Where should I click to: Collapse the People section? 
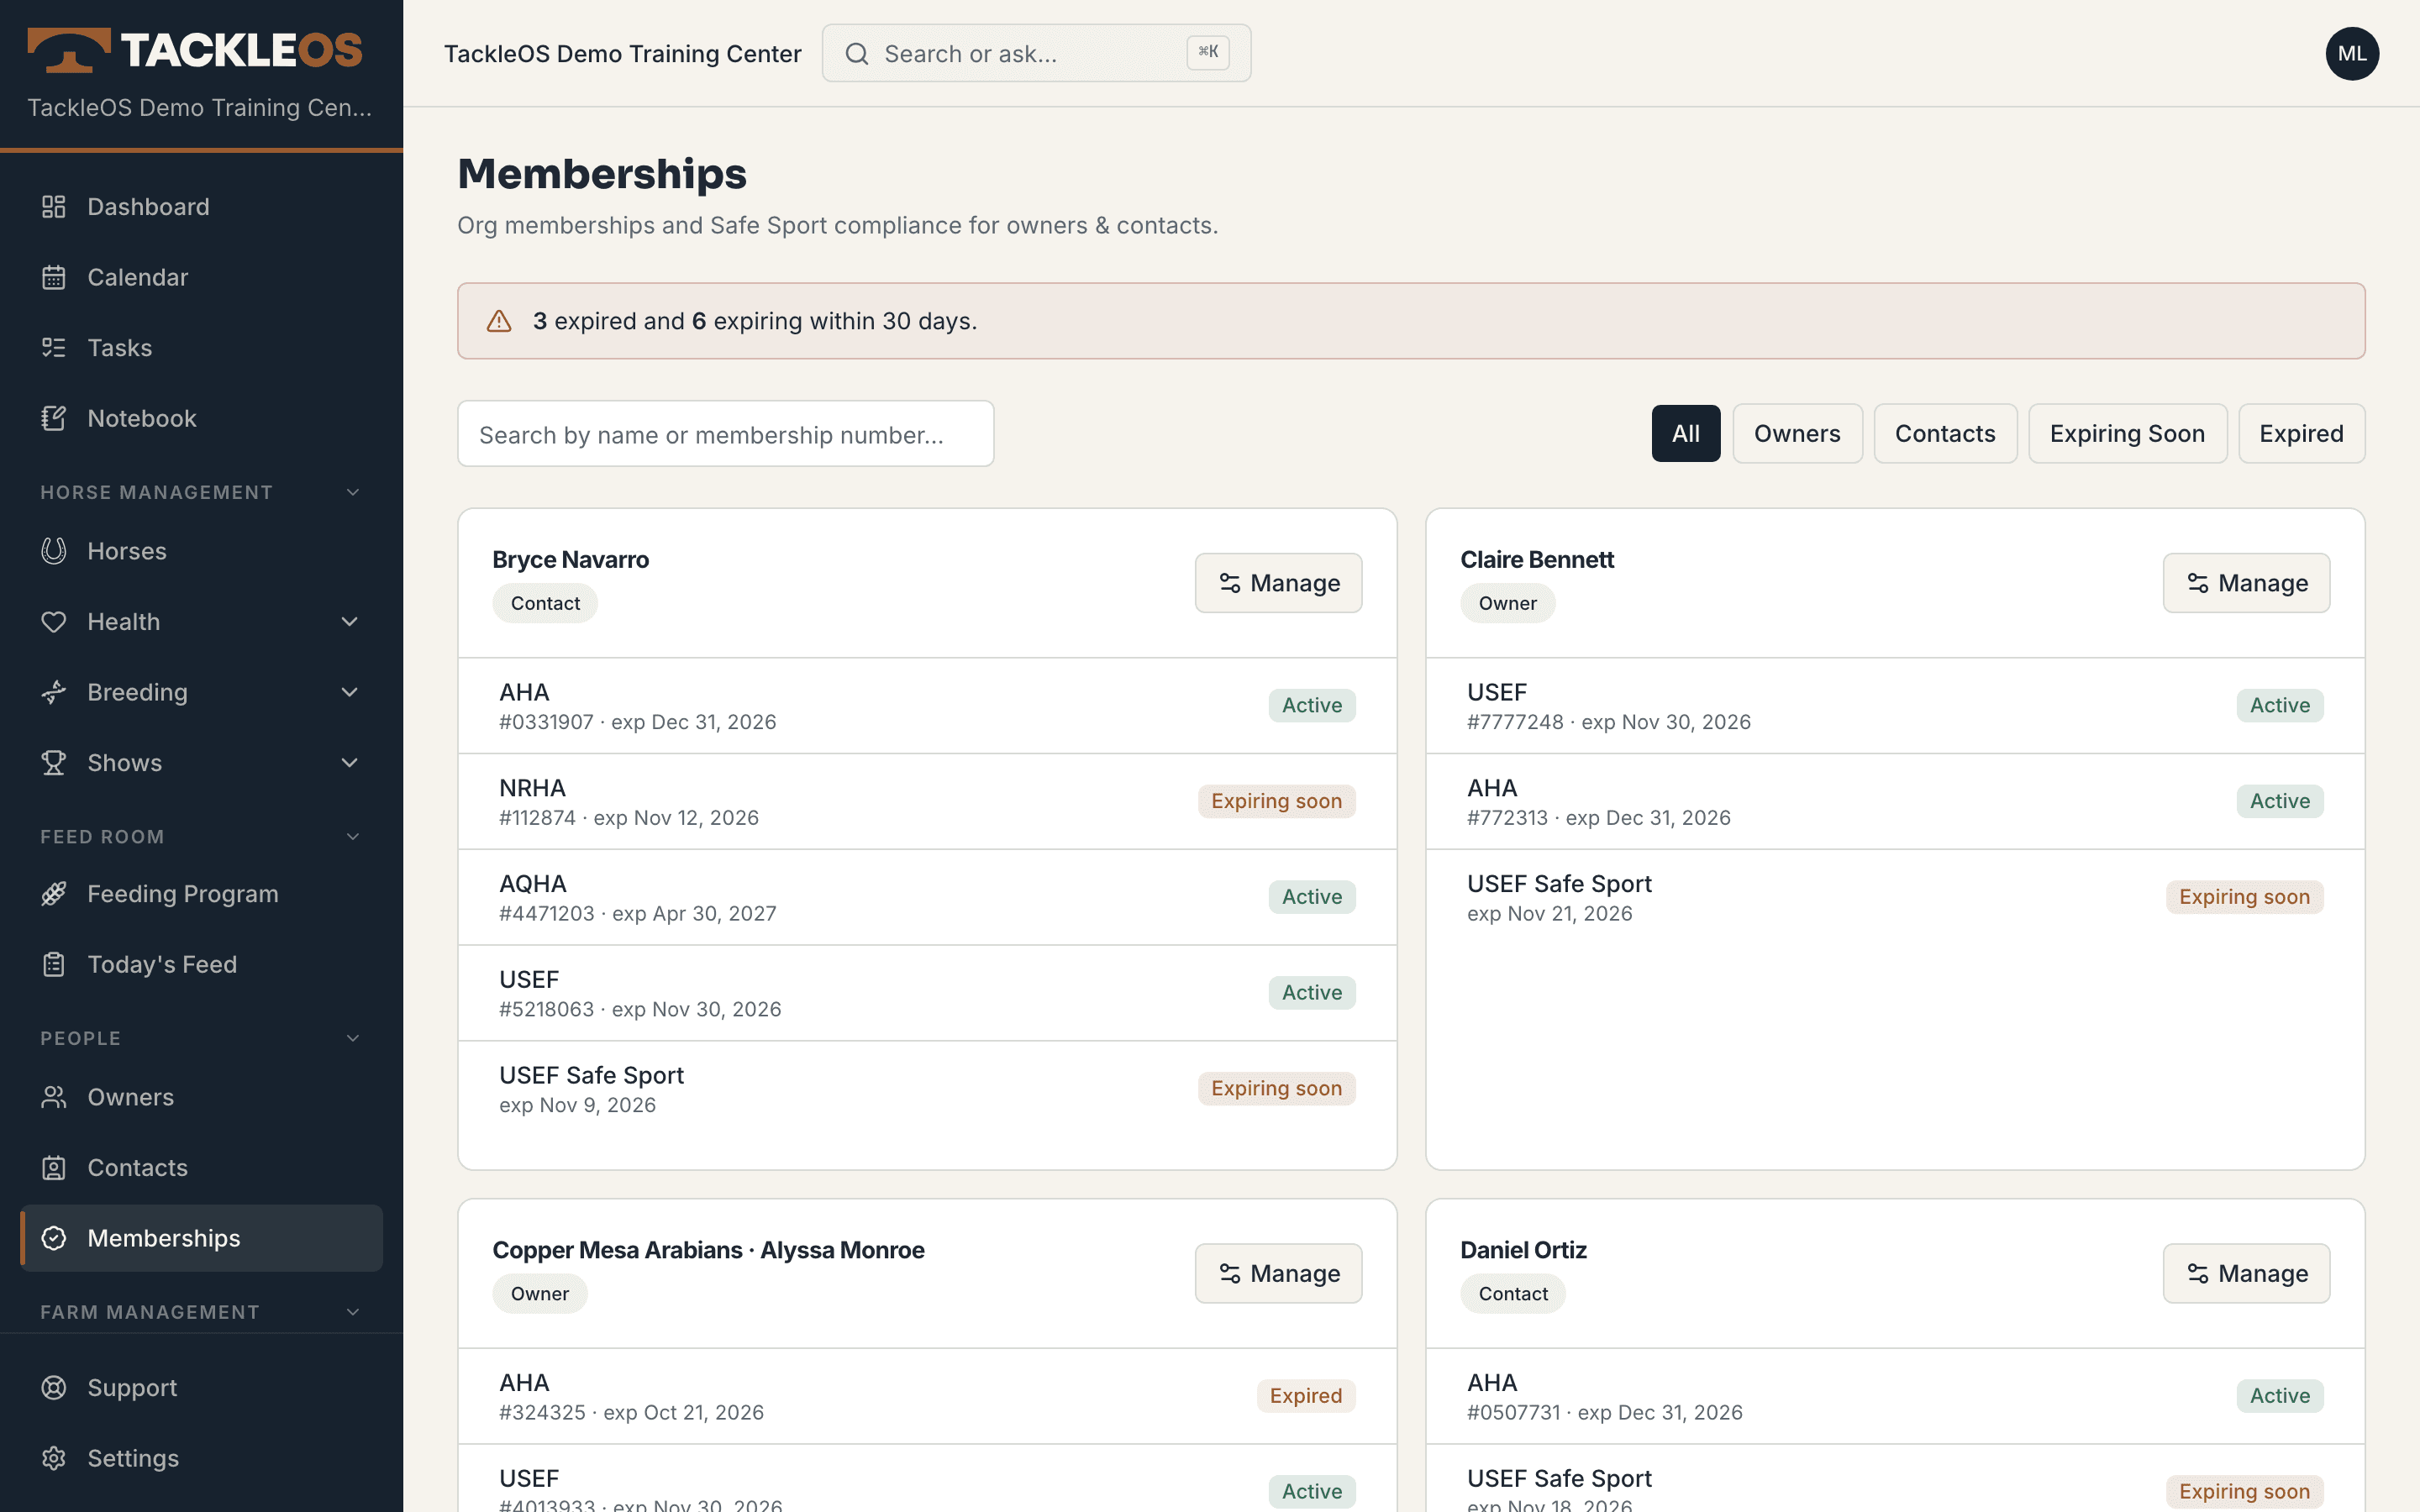tap(353, 1038)
